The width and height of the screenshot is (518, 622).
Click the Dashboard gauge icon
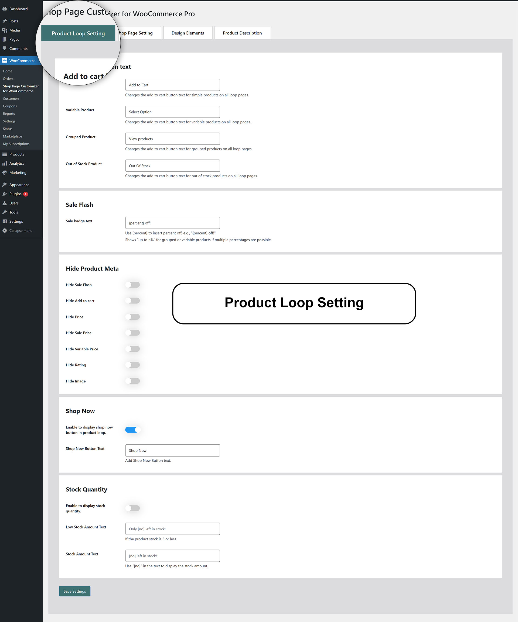(x=5, y=9)
